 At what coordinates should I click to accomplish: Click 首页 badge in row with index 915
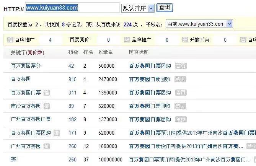click(x=180, y=79)
